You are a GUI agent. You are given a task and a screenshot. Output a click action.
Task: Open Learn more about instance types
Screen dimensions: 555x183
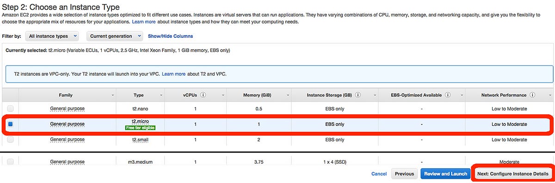pos(143,22)
